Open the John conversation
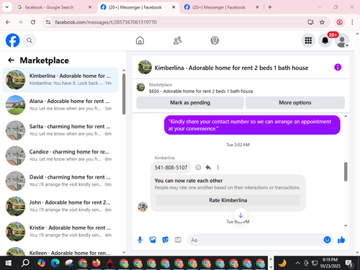360x270 pixels. [x=60, y=206]
